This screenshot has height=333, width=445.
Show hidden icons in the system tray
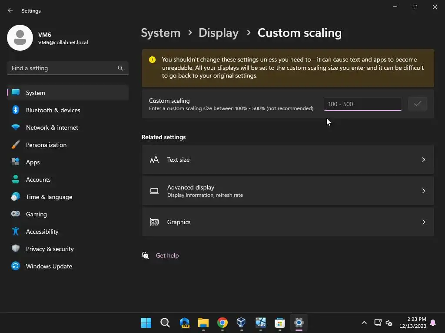pyautogui.click(x=364, y=323)
